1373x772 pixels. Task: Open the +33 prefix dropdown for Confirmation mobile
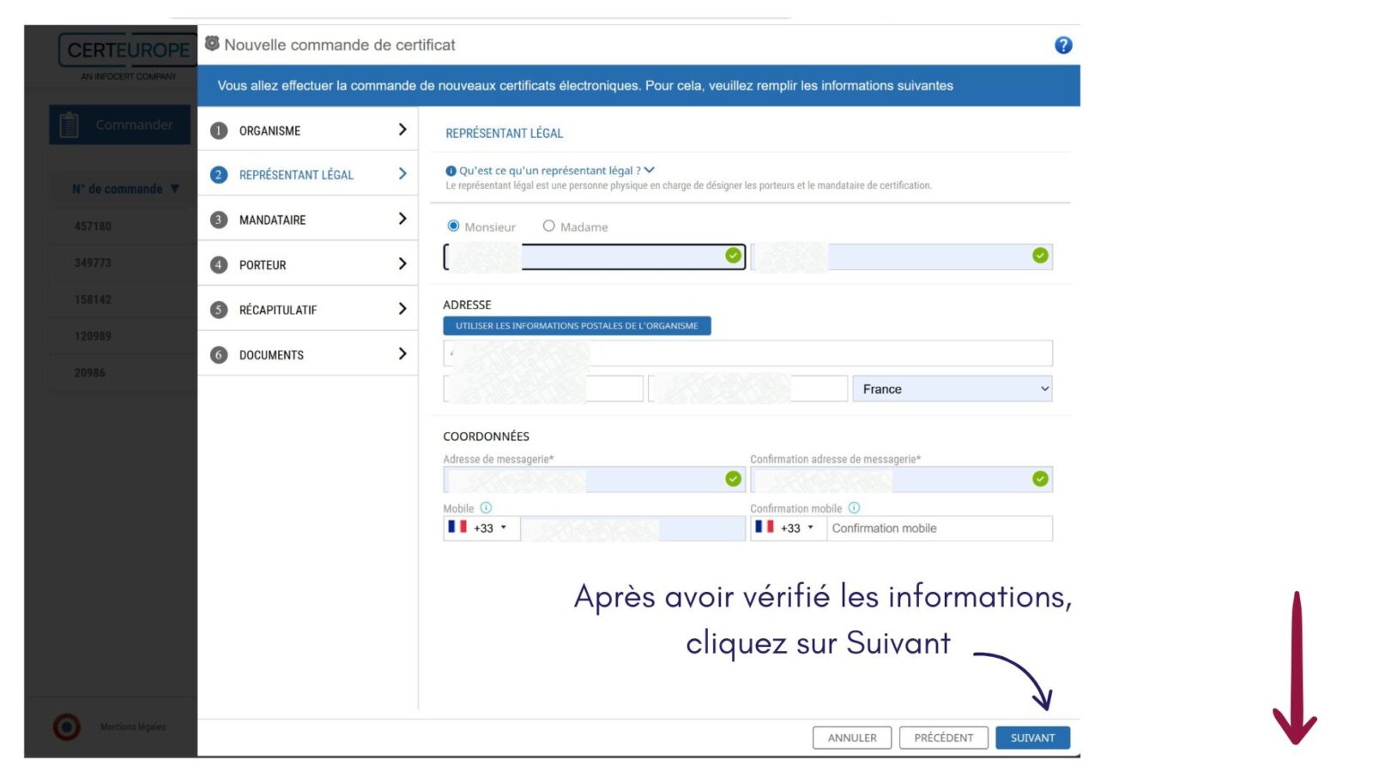click(787, 528)
